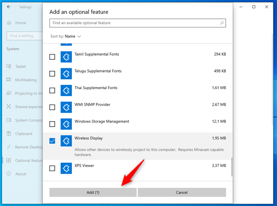This screenshot has height=206, width=277.
Task: Open About settings page
Action: [x=21, y=174]
